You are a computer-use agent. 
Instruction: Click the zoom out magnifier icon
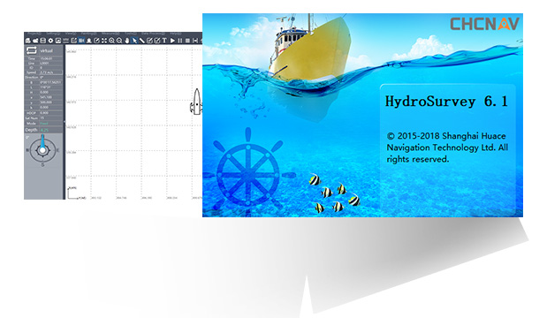point(119,41)
